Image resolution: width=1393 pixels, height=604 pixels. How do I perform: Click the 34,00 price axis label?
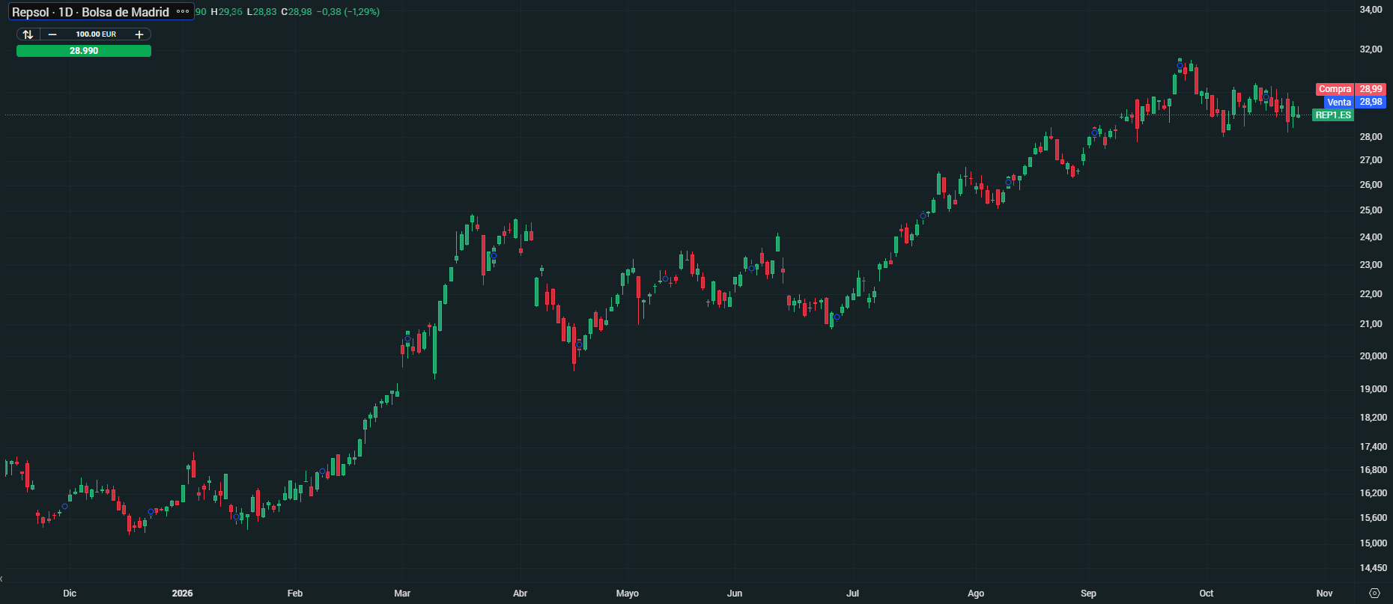point(1371,10)
